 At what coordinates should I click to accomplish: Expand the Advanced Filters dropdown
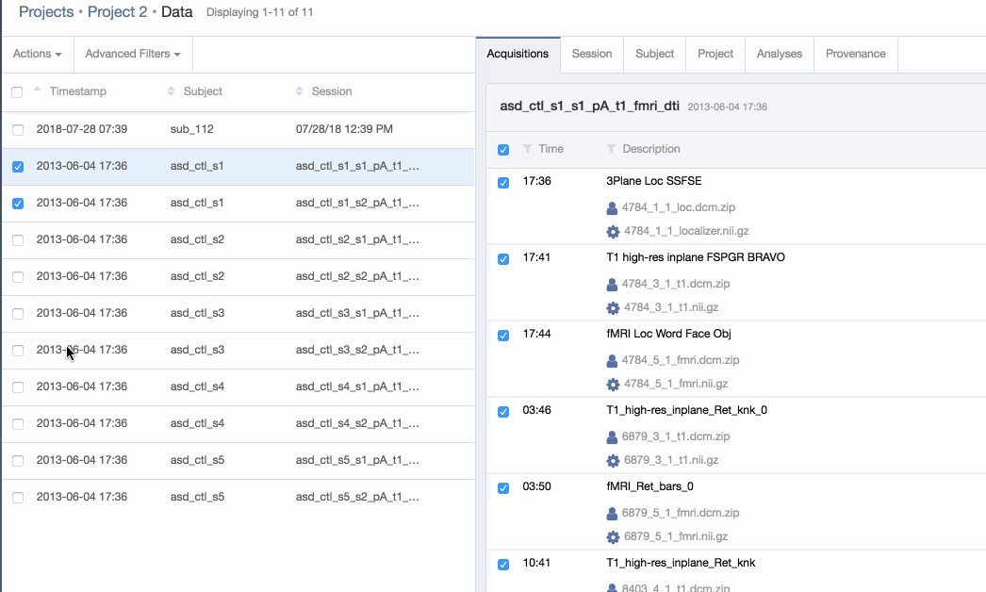[133, 54]
